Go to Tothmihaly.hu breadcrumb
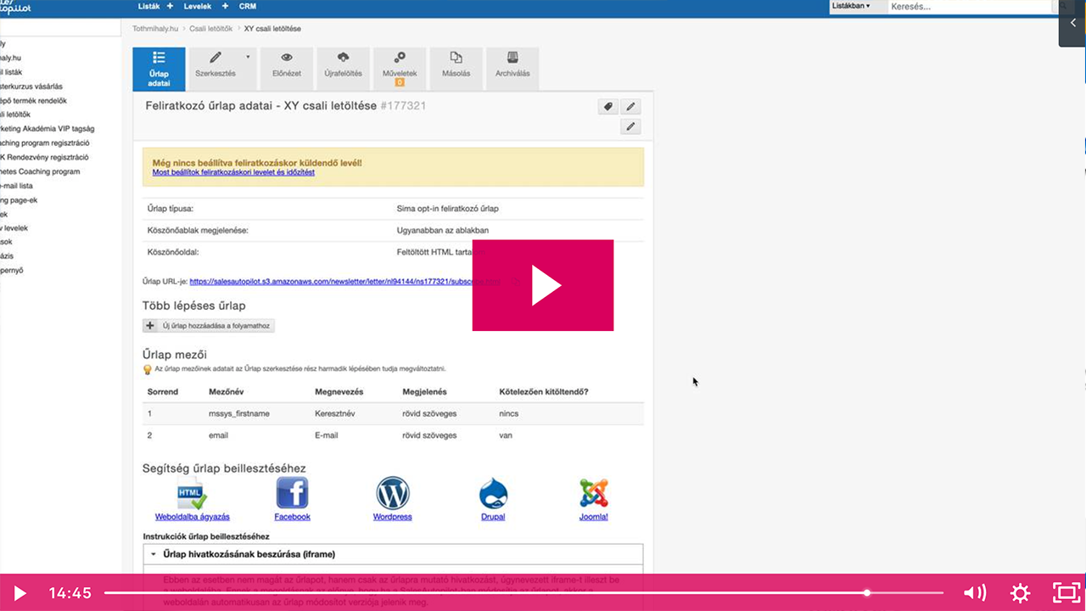 (155, 29)
